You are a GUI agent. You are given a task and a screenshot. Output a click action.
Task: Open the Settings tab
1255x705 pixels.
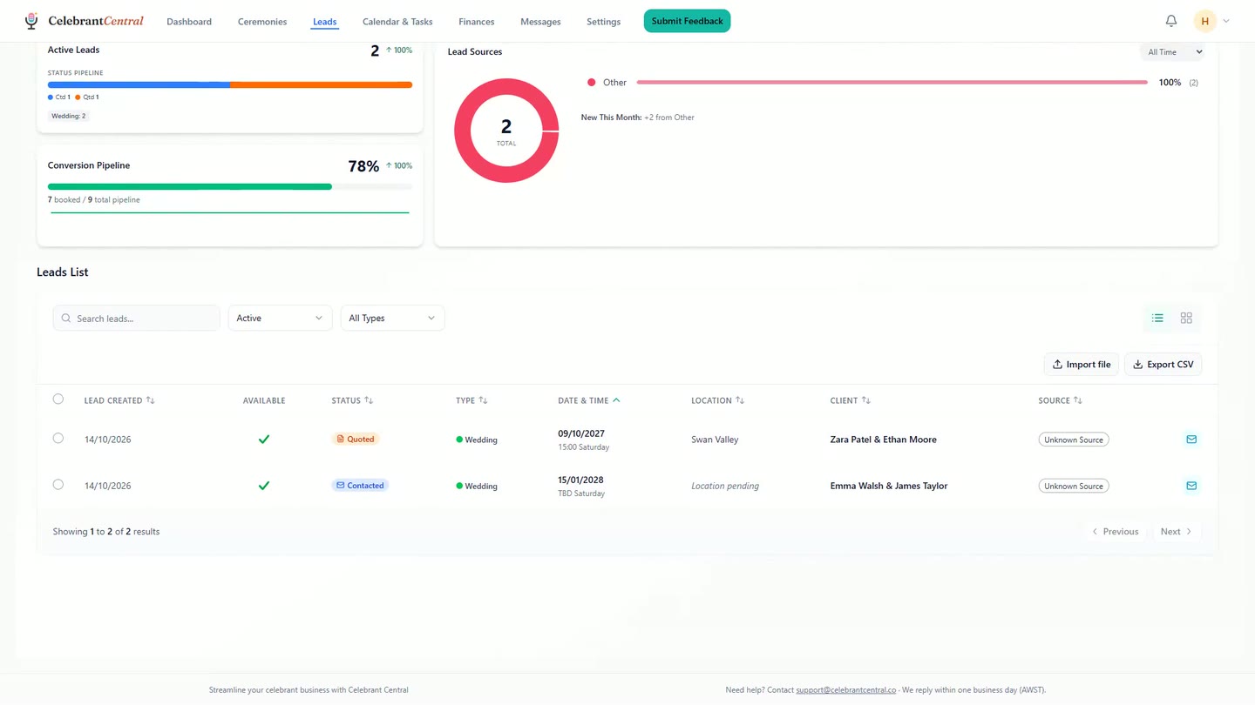(604, 22)
